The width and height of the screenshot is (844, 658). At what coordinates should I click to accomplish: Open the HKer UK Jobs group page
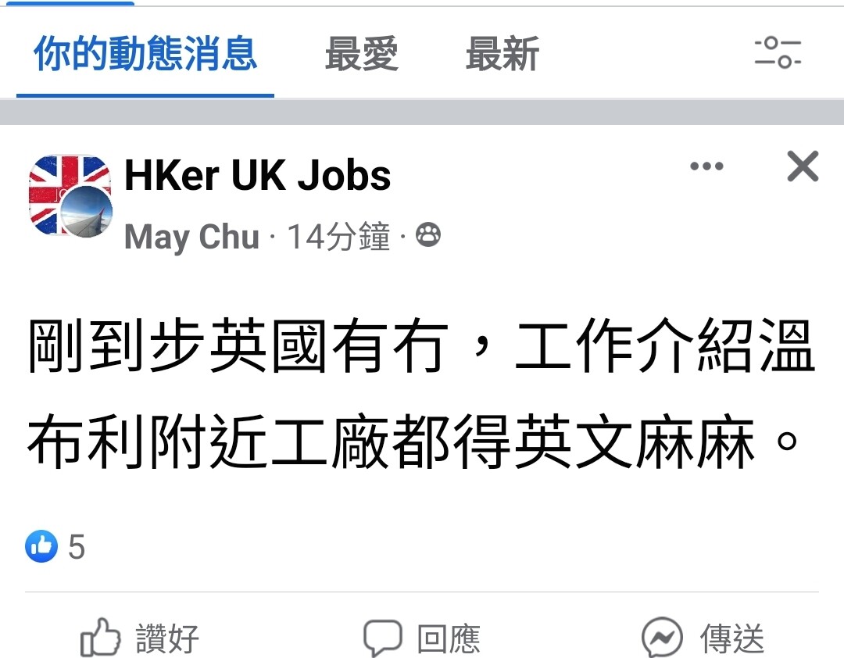258,175
